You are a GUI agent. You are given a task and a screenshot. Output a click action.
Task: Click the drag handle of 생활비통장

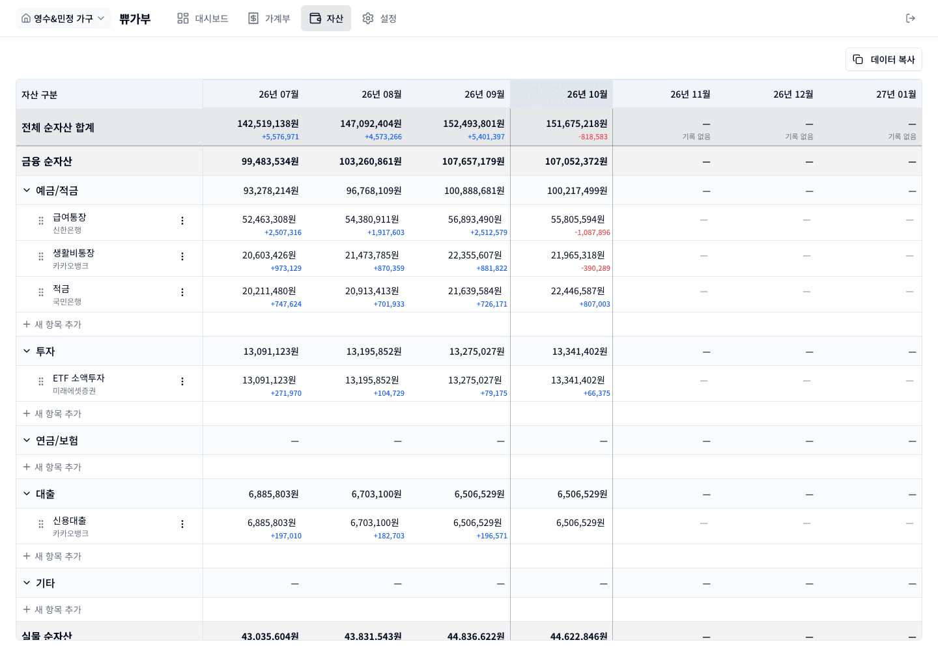tap(41, 256)
